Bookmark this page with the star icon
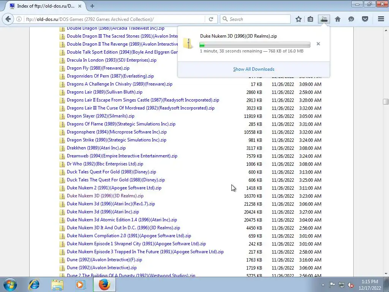 299,19
